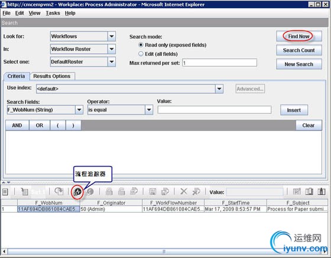Click the Mar 17, 2009 8:53:57 PM cell
The height and width of the screenshot is (258, 331).
235,209
